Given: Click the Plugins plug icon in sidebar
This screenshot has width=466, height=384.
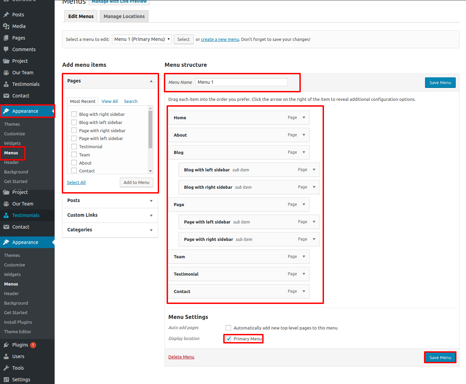Looking at the screenshot, I should (6, 345).
